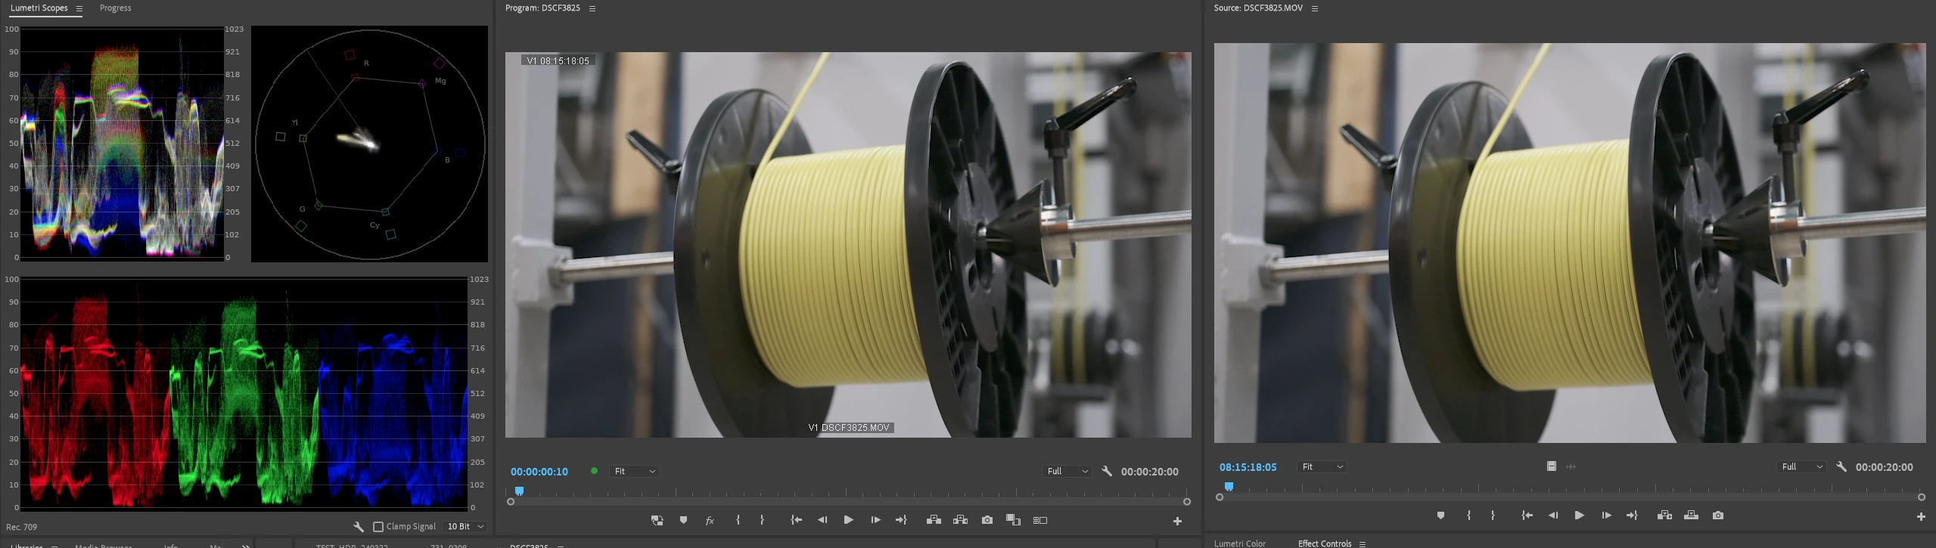Click Lift button in Program monitor
Image resolution: width=1936 pixels, height=548 pixels.
tap(934, 520)
